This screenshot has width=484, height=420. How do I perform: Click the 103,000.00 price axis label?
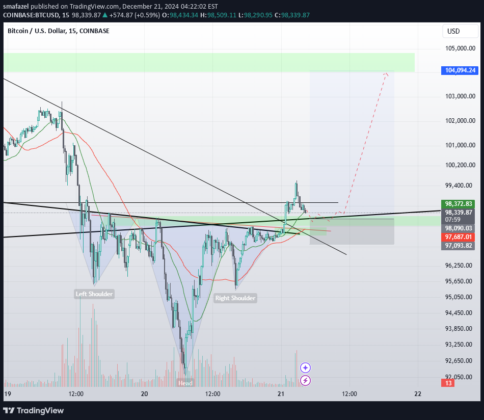[x=460, y=96]
